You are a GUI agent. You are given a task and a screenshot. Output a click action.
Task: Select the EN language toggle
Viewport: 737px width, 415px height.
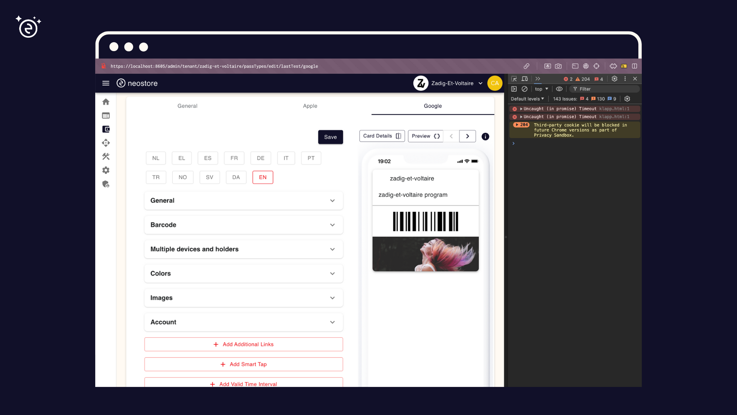click(x=263, y=177)
